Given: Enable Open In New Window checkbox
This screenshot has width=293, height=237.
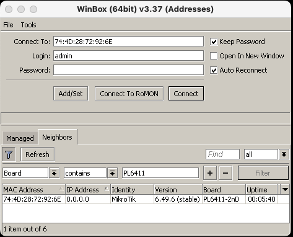Looking at the screenshot, I should [214, 56].
